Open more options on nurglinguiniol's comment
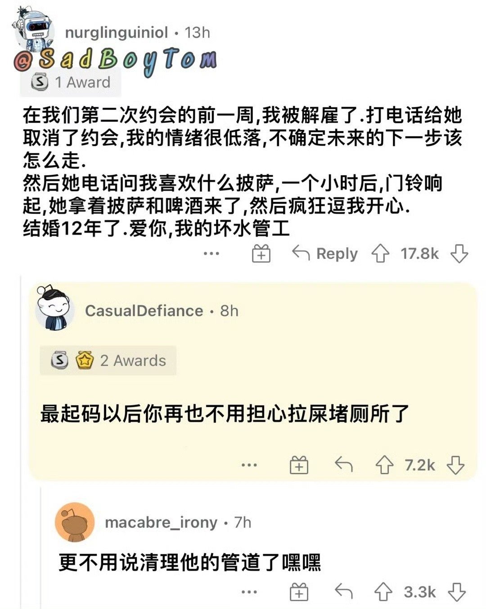 [211, 254]
